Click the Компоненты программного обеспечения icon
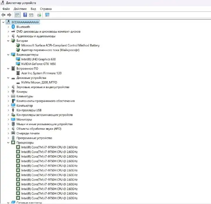Viewport: 211px width, 204px height. tap(13, 101)
